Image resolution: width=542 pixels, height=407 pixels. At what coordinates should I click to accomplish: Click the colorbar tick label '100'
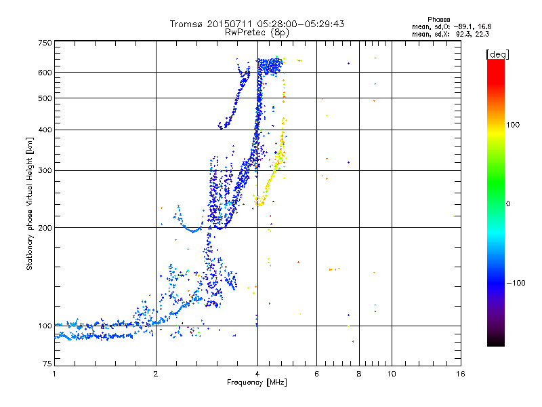tap(513, 125)
